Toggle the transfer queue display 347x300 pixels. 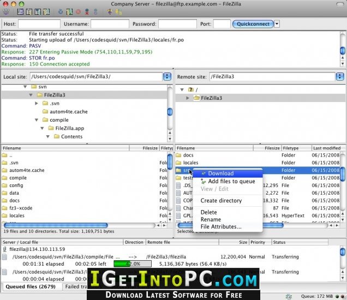[46, 11]
